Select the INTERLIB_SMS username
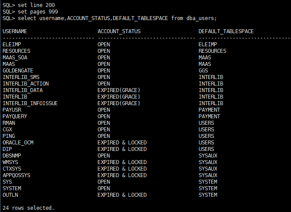291x212 pixels. point(21,77)
